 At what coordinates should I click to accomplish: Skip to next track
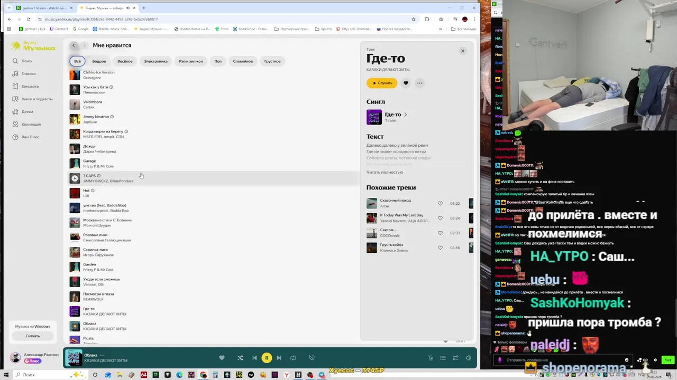click(279, 358)
